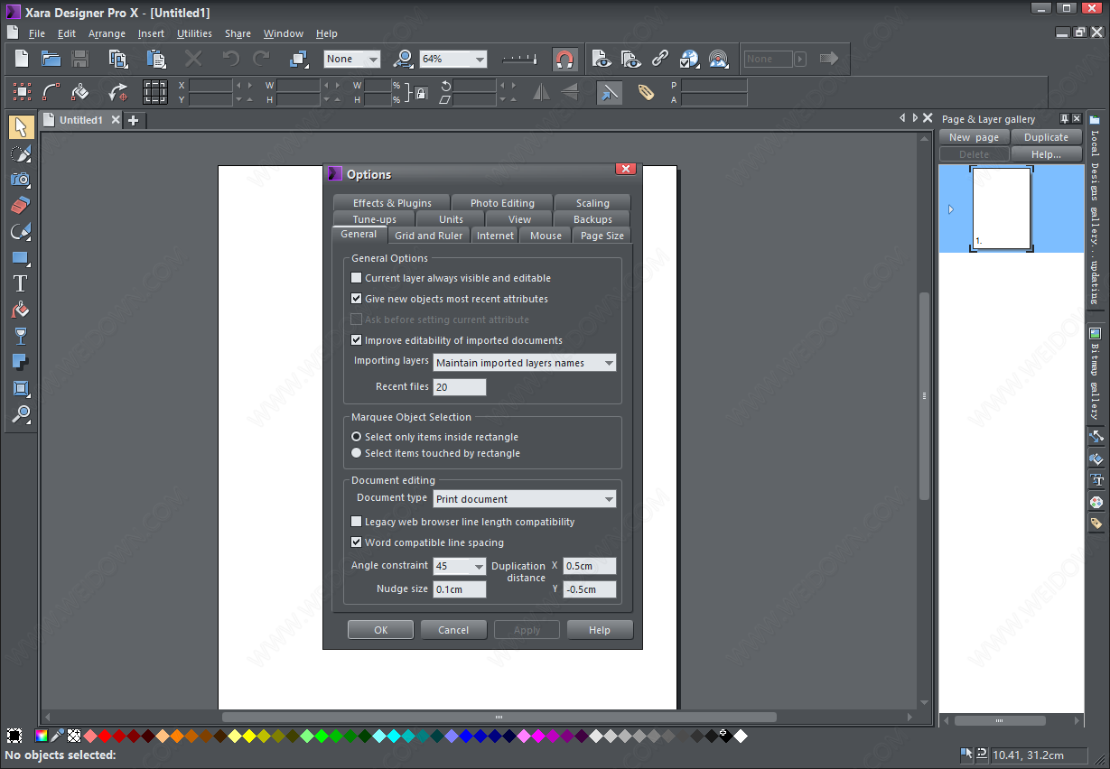Image resolution: width=1110 pixels, height=769 pixels.
Task: Click the Save floppy disk icon
Action: [80, 60]
